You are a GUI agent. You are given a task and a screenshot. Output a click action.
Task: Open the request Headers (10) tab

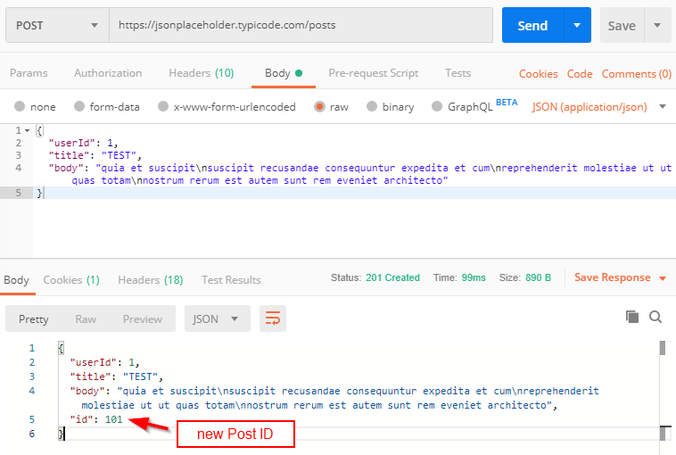[202, 73]
